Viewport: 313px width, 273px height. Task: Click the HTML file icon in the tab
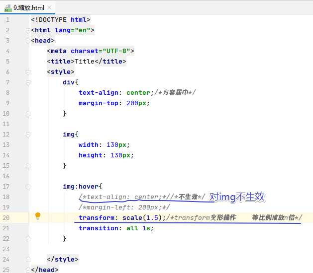(8, 8)
